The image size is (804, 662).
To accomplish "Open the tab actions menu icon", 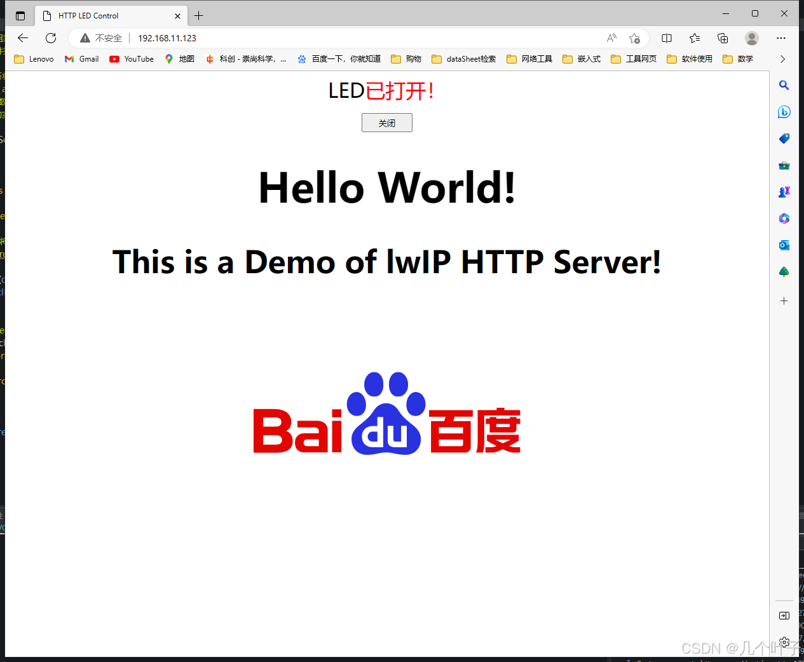I will click(x=20, y=16).
